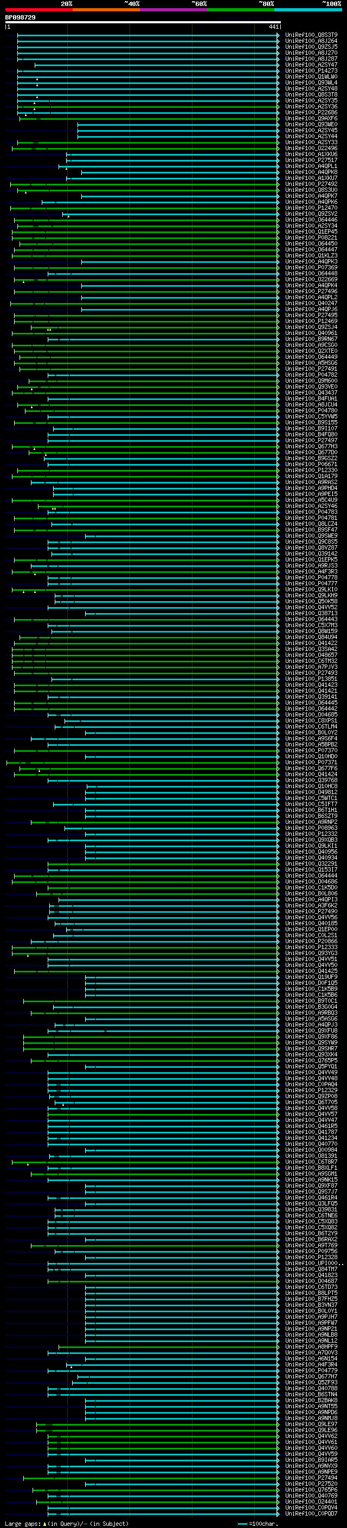Click the cyan ~100% identity legend segment
Viewport: 347px width, 1528px height.
(309, 10)
